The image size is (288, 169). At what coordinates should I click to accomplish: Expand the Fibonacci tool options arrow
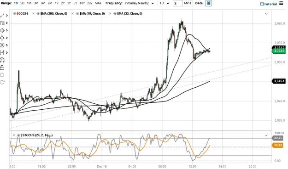(x=7, y=23)
